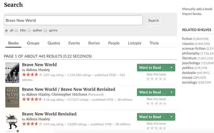The width and height of the screenshot is (214, 133).
Task: Focus the Brave New World search field
Action: [x=73, y=20]
